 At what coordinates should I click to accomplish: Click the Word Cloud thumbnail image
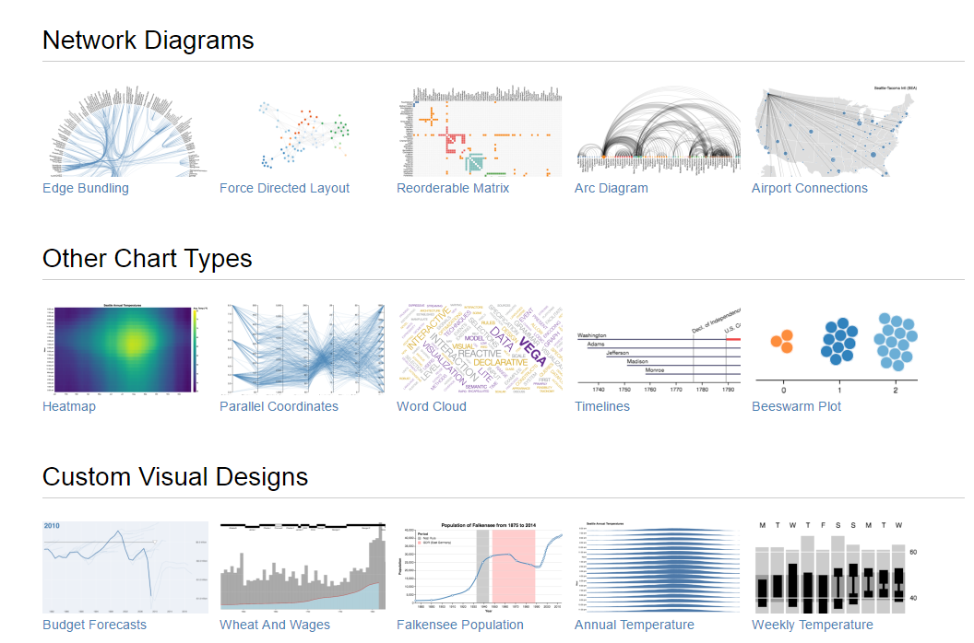pos(479,349)
